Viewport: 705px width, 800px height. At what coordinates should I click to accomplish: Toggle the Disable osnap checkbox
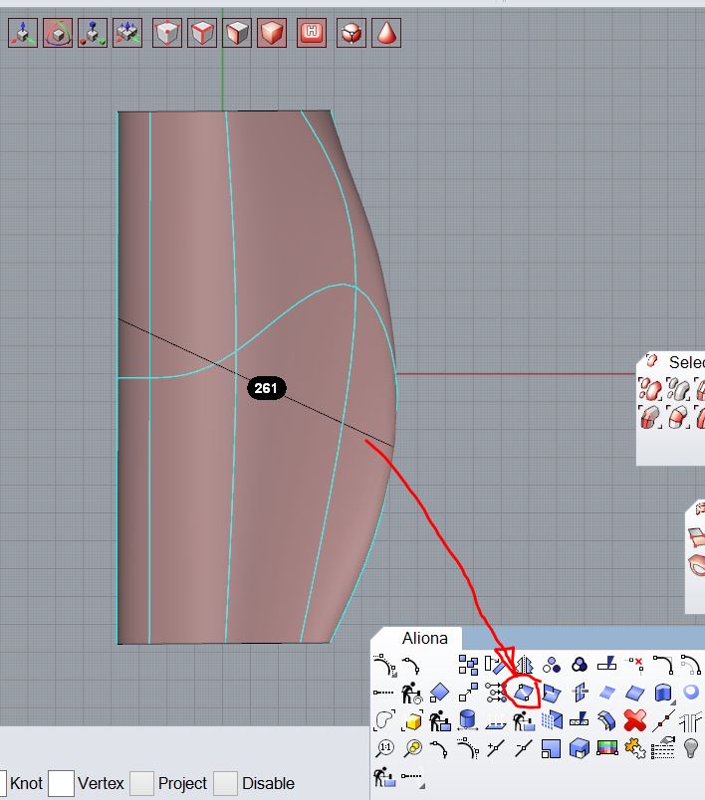(x=225, y=783)
